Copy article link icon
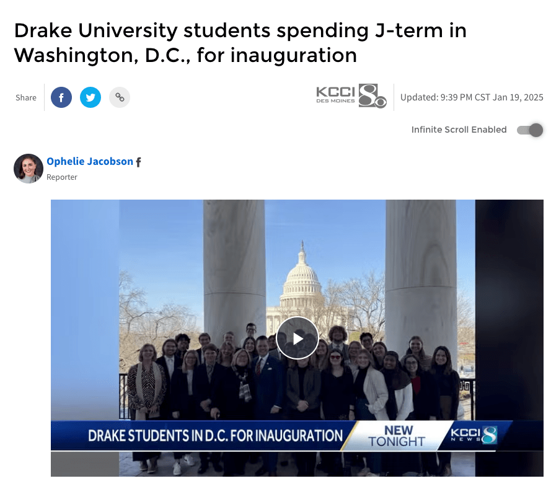 click(120, 97)
